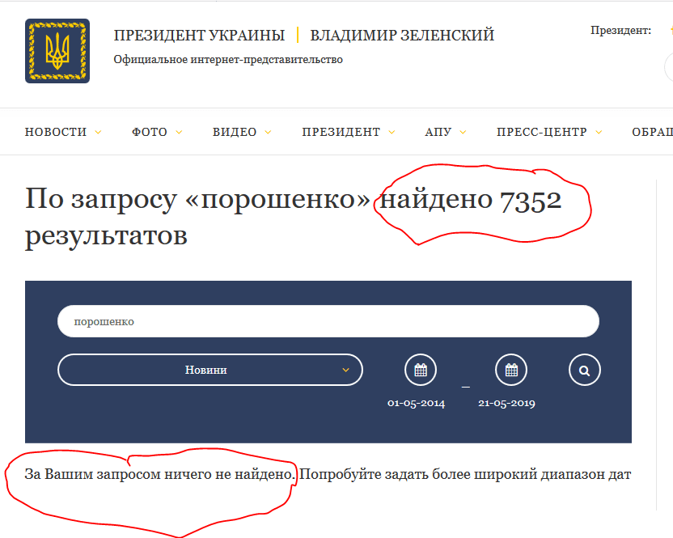Click the За Вашим запросом ничего не найдено message

160,474
